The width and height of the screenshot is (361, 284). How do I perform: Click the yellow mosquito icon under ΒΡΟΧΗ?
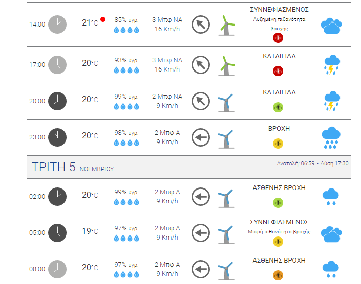[278, 144]
